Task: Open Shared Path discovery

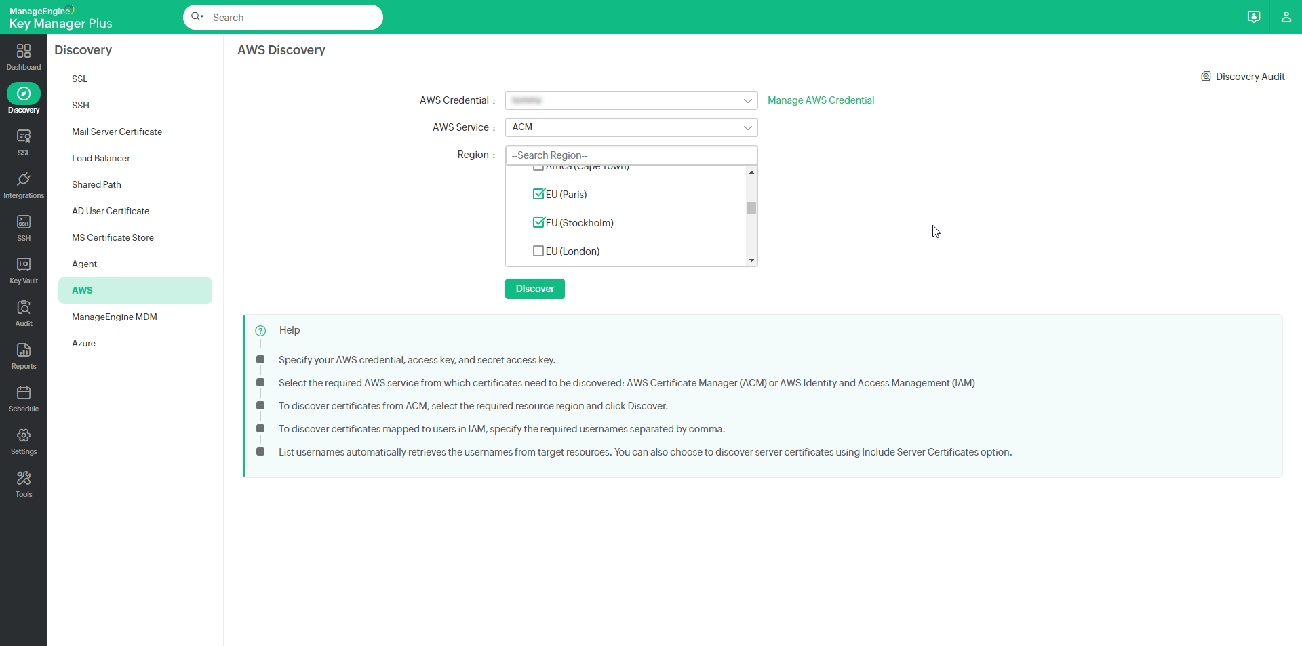Action: click(96, 184)
